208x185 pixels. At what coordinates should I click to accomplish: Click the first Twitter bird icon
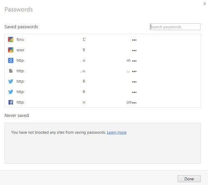coord(11,81)
